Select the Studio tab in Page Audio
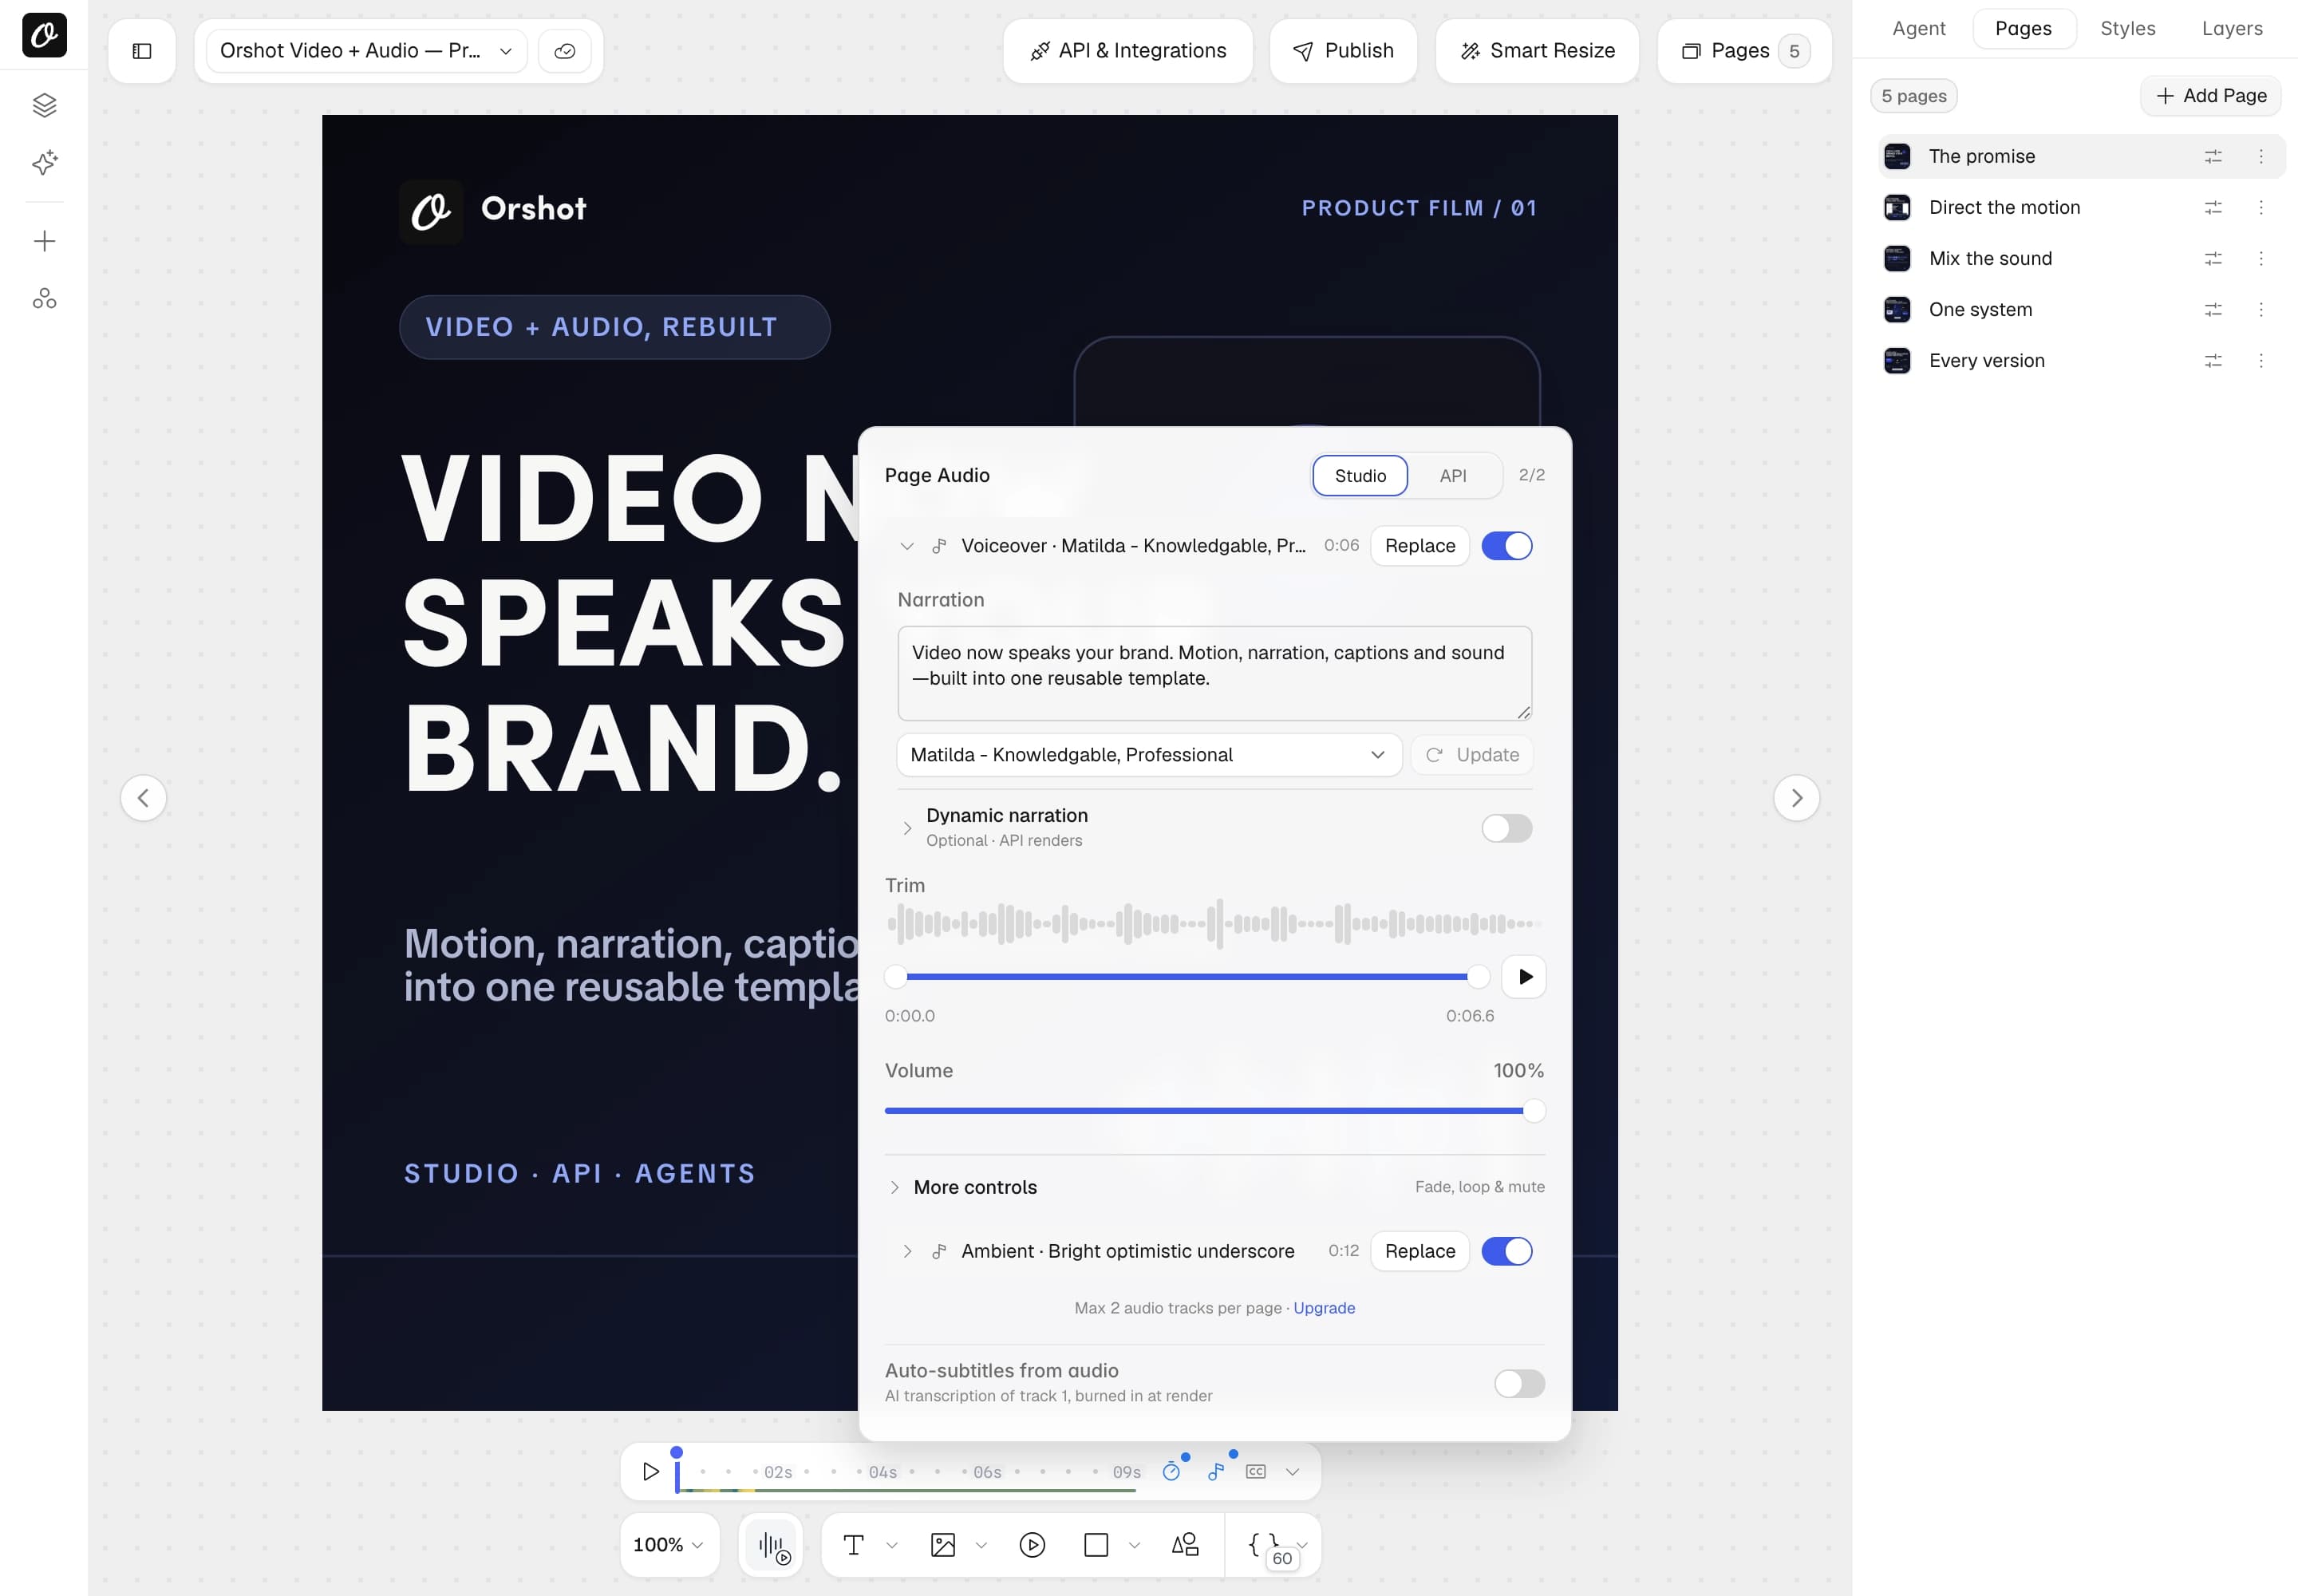2298x1596 pixels. tap(1360, 476)
